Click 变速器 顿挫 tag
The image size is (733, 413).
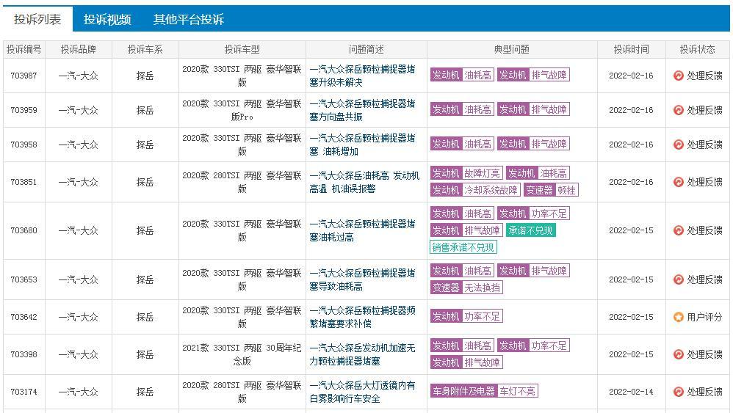click(551, 191)
